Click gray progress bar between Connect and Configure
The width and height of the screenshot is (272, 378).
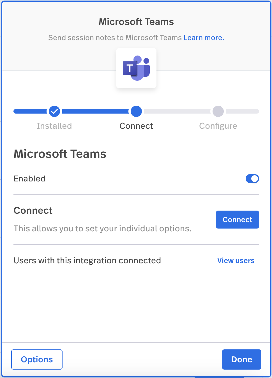tap(177, 111)
